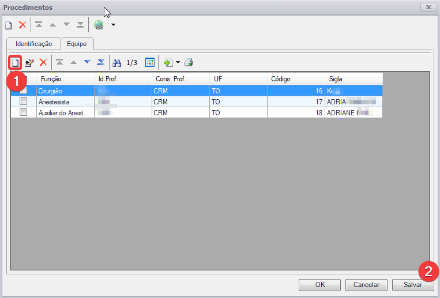Go to last record in the top toolbar
440x298 pixels.
point(80,25)
